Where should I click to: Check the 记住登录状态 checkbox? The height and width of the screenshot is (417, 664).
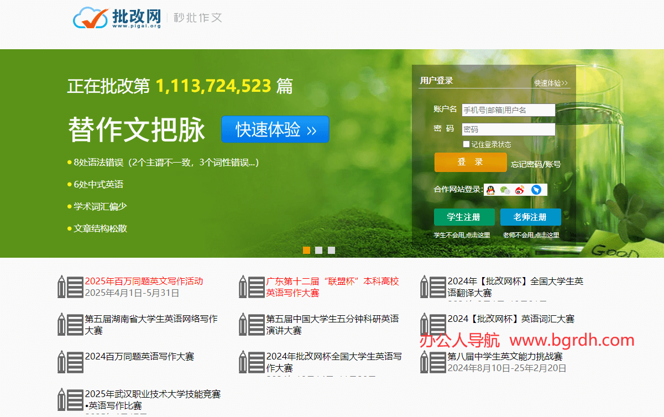[x=466, y=144]
